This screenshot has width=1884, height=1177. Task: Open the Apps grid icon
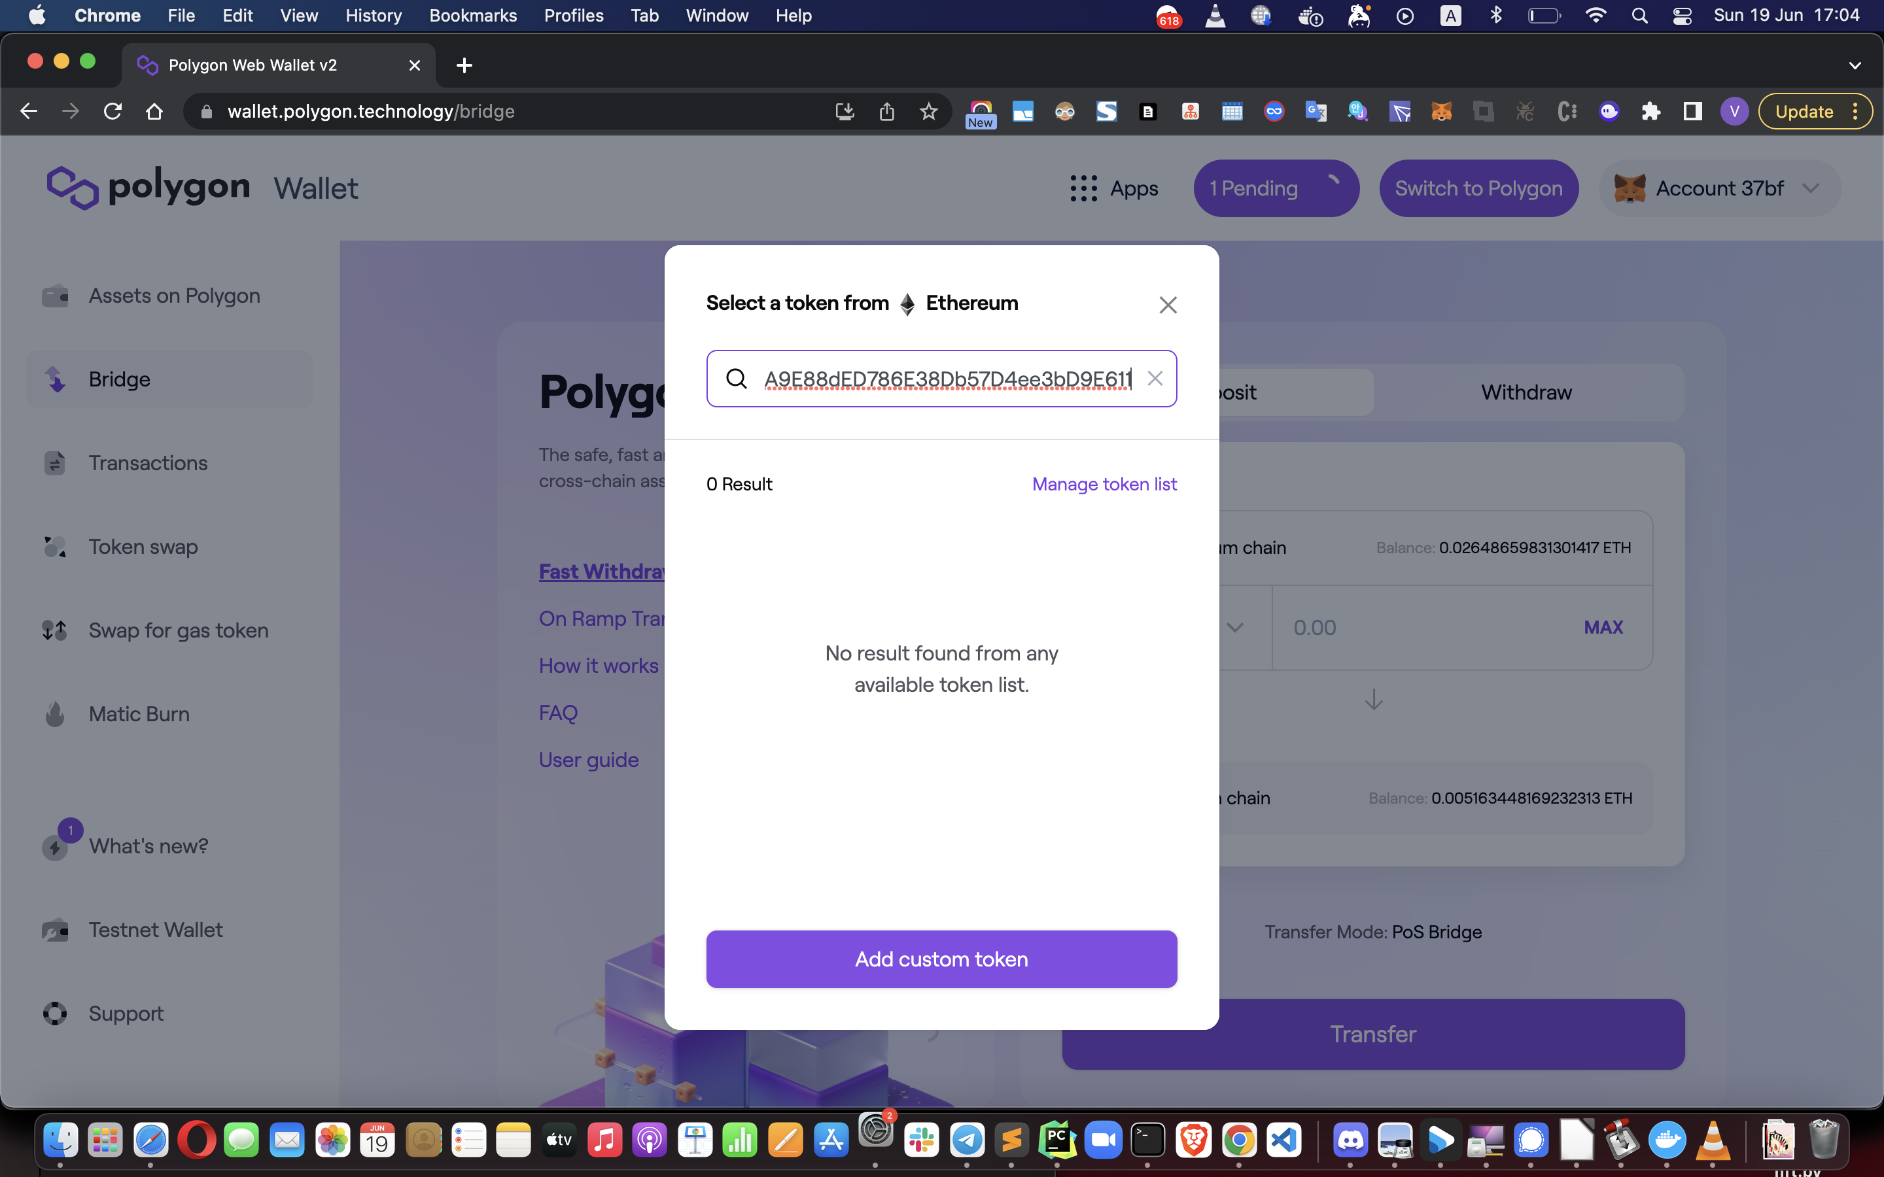coord(1083,188)
